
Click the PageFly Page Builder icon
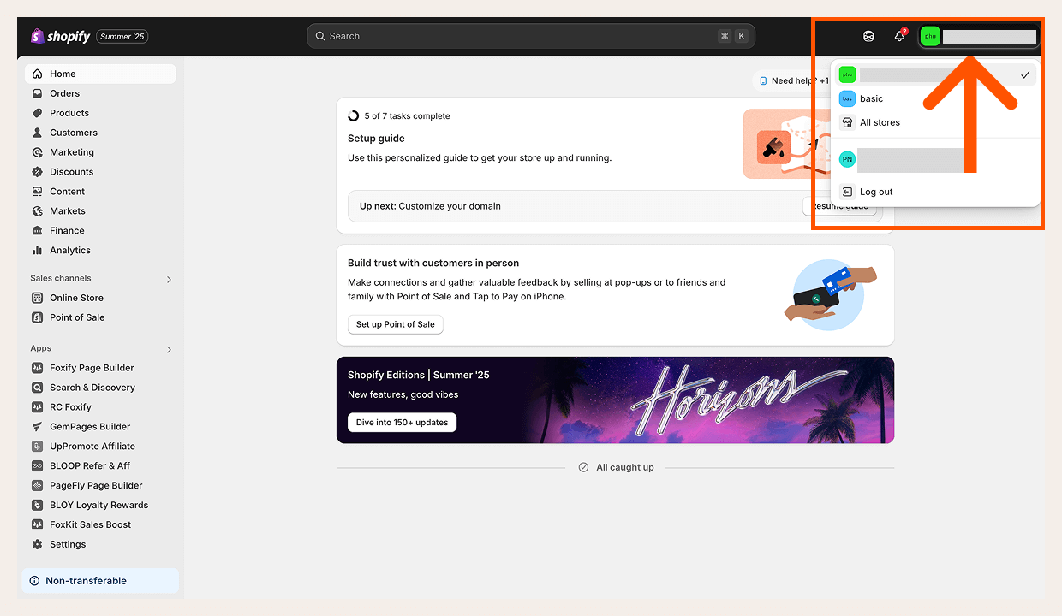coord(37,486)
